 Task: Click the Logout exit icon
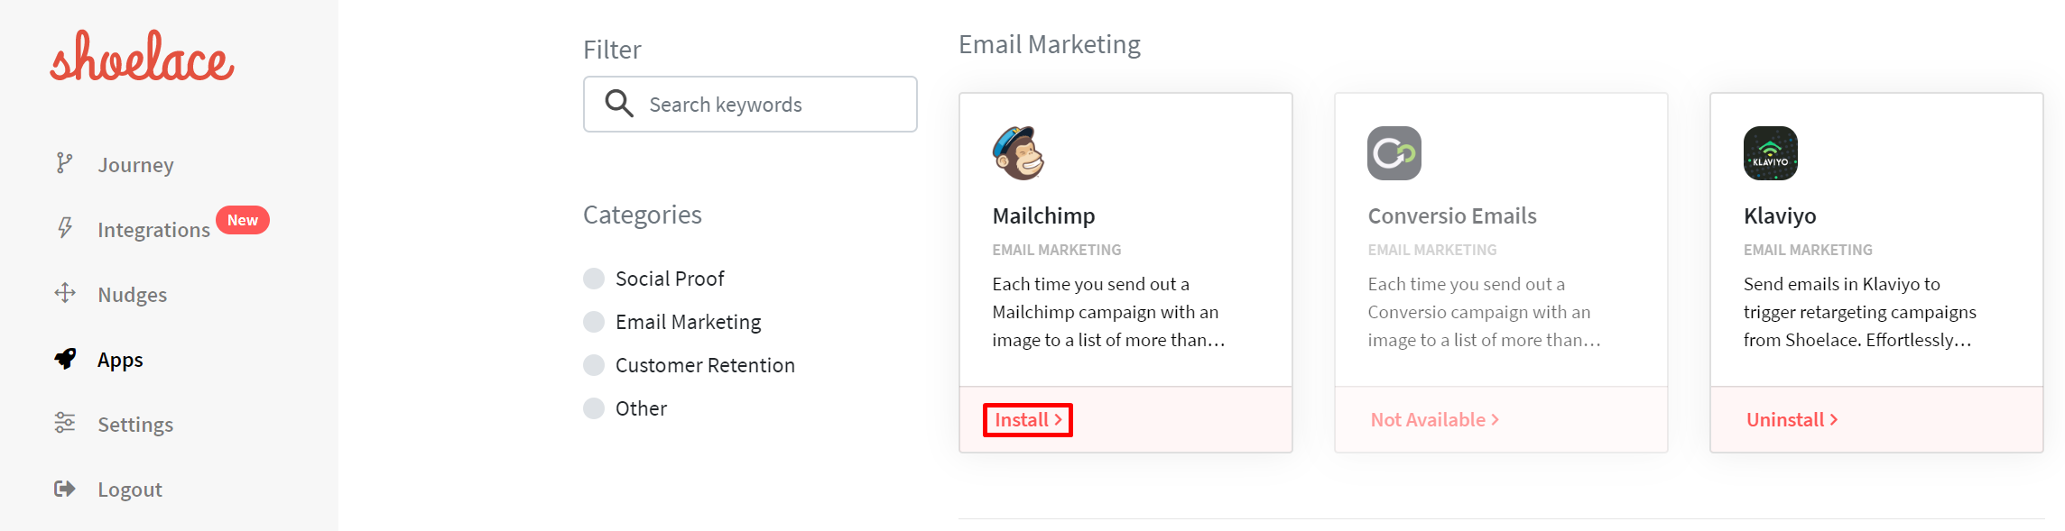(65, 489)
